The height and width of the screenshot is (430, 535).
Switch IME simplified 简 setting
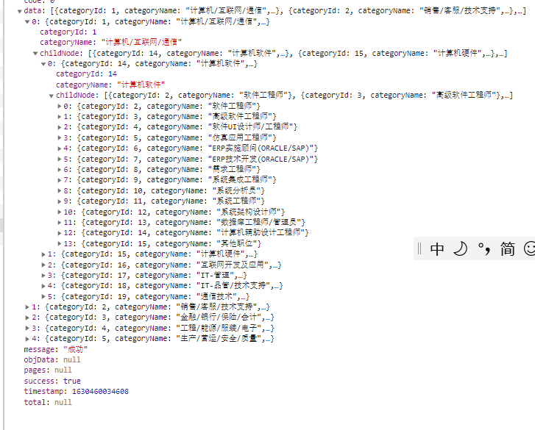click(x=507, y=248)
